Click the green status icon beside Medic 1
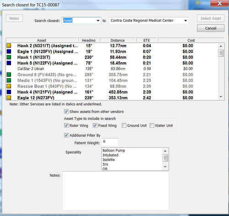The image size is (229, 216). point(9,81)
